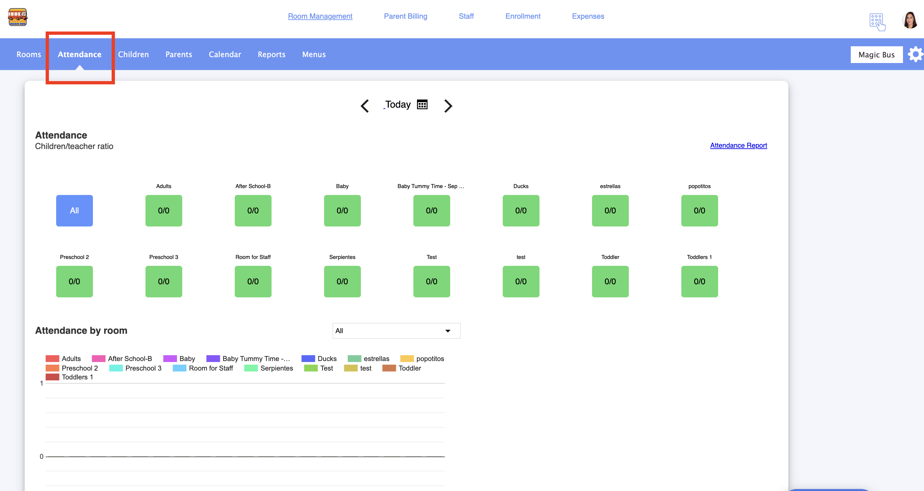Switch to the Children tab

click(x=133, y=54)
